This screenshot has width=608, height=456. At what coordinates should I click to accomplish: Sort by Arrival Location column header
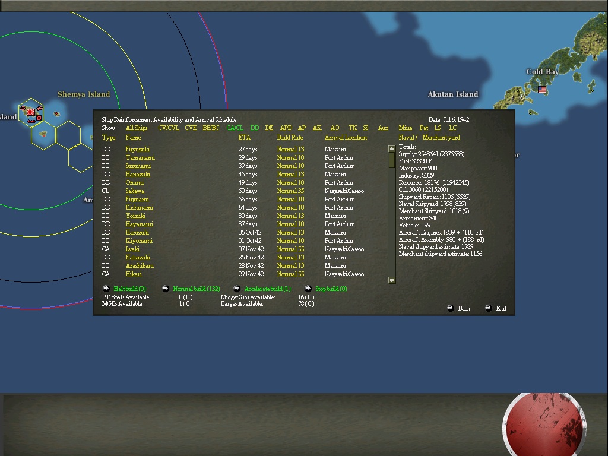pos(346,137)
